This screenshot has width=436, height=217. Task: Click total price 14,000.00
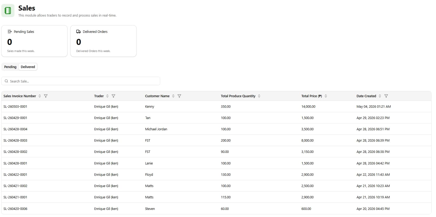308,106
